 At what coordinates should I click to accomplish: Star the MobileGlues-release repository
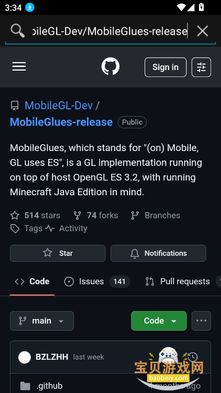[58, 253]
